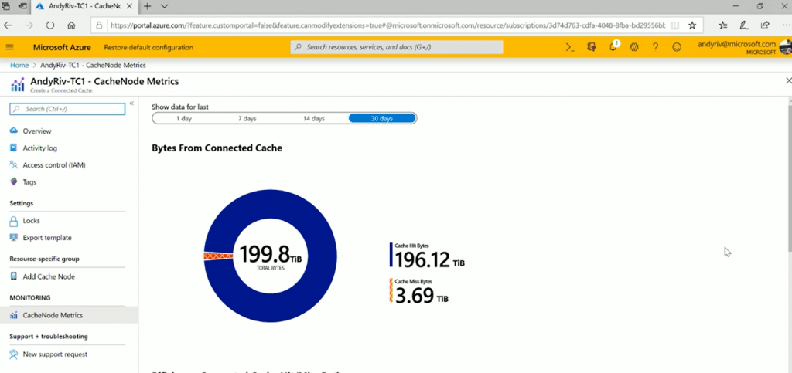Click the 196.12 TiB cache hit value
792x373 pixels.
[429, 259]
